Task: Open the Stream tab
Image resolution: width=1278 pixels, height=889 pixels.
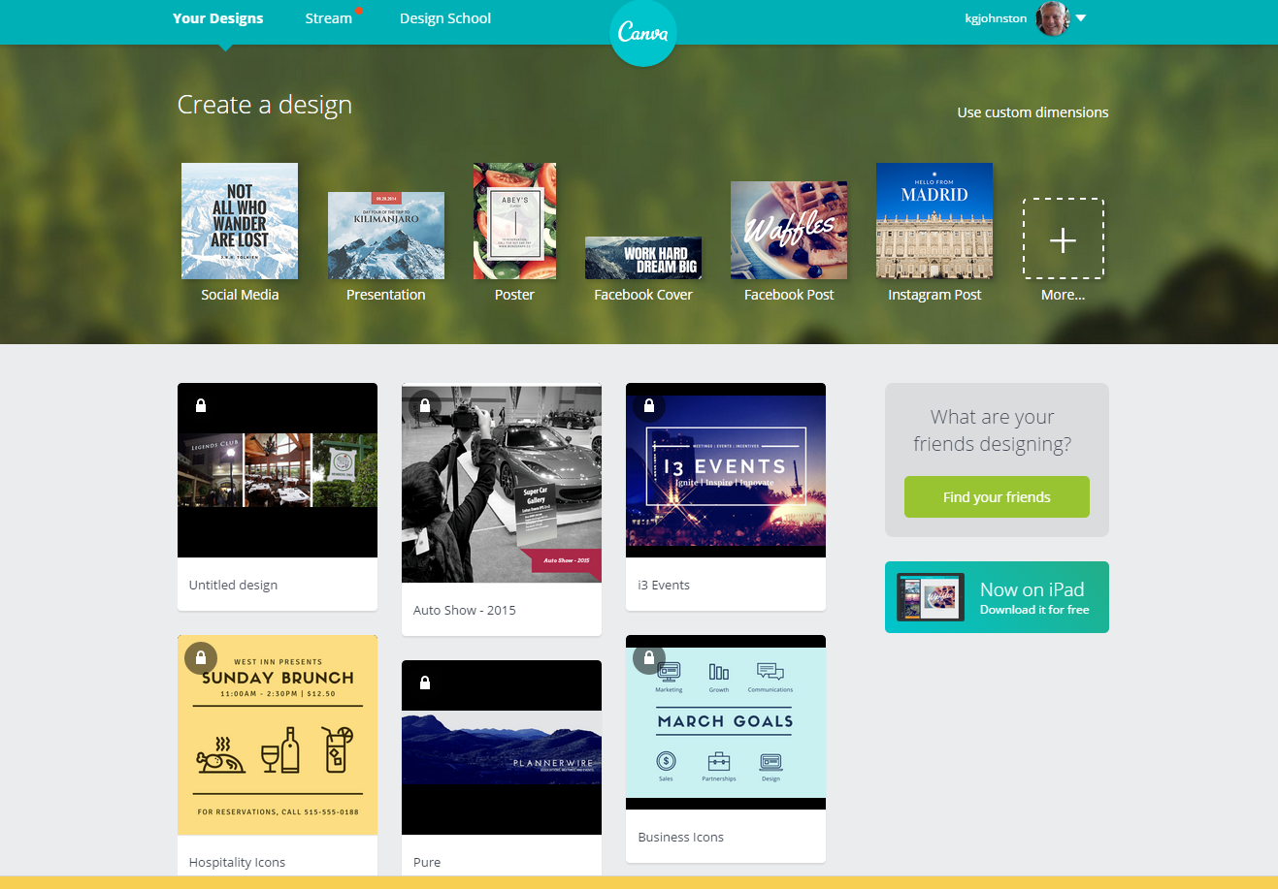Action: [329, 18]
